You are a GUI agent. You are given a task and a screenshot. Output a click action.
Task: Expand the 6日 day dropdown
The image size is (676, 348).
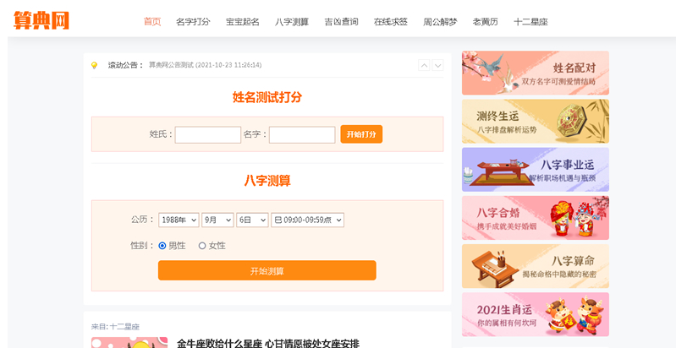click(x=252, y=220)
